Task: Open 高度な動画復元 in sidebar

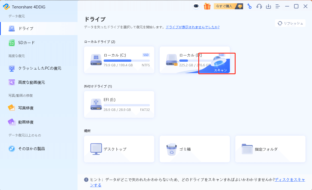Action: click(x=39, y=82)
